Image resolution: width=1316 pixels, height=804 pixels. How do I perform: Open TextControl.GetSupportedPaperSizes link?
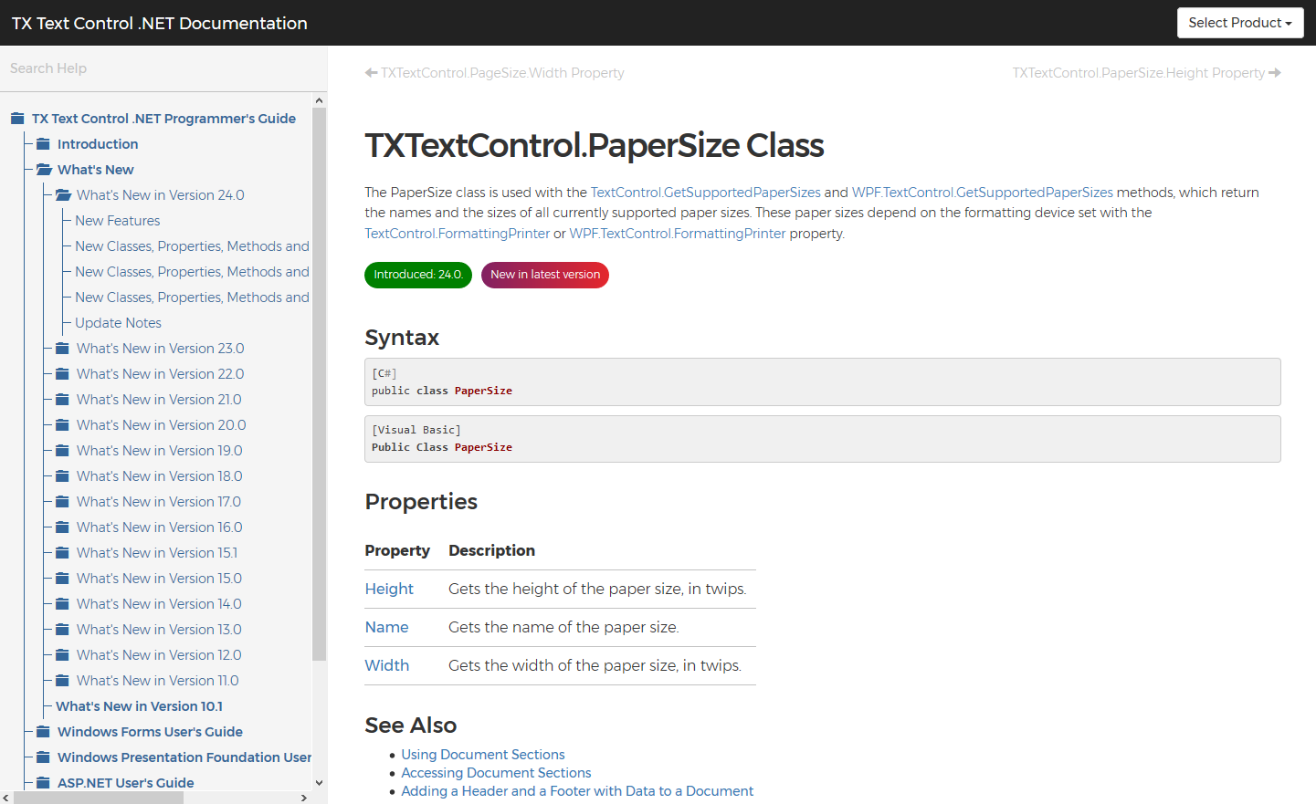tap(706, 193)
